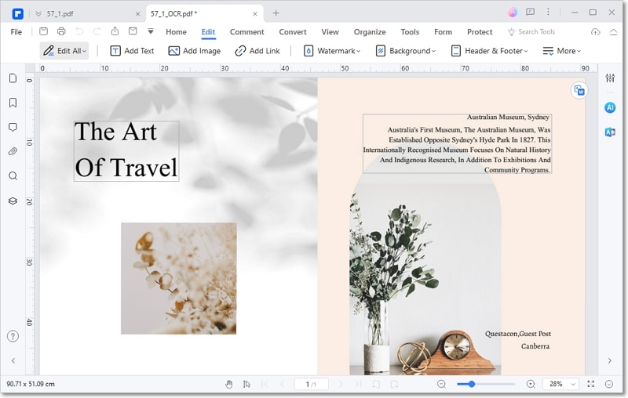This screenshot has width=628, height=398.
Task: Open the More dropdown menu
Action: tap(561, 51)
